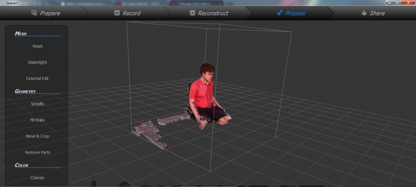Reset the mesh

click(37, 46)
